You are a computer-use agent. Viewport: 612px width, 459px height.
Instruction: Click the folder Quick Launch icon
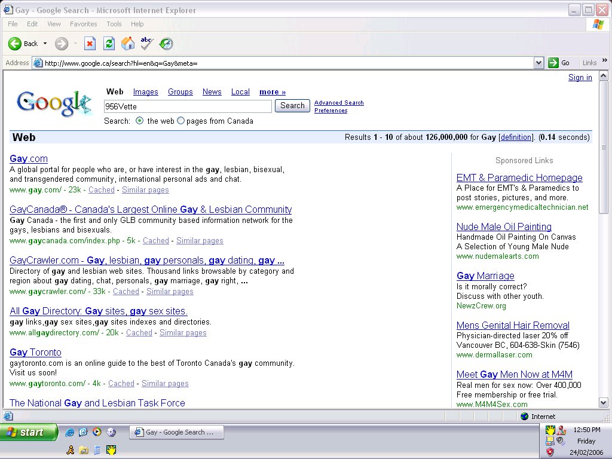click(84, 451)
